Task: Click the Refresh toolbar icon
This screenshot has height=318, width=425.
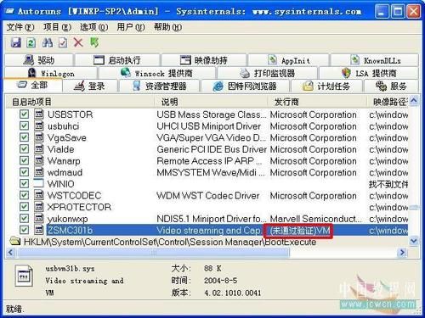Action: click(x=31, y=42)
